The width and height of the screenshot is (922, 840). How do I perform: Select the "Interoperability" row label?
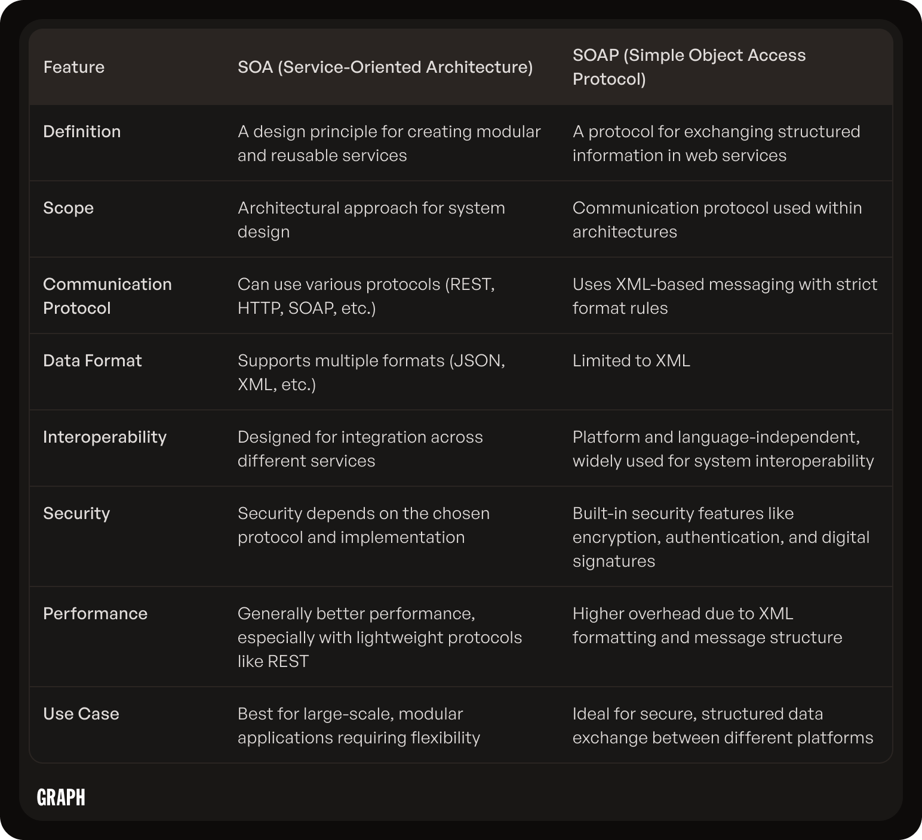(105, 437)
